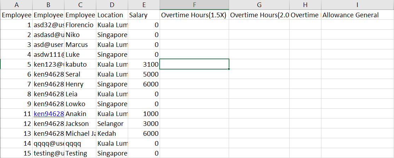
Task: Select the cell containing 'Jackson'
Action: (80, 124)
